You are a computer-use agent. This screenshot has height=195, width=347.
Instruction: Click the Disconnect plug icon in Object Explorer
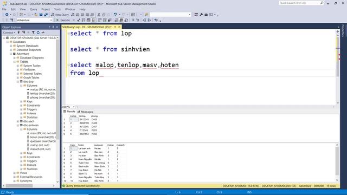click(x=24, y=32)
